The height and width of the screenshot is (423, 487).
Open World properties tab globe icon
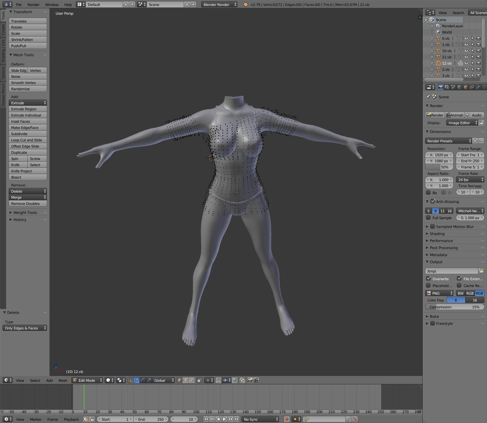coord(459,87)
